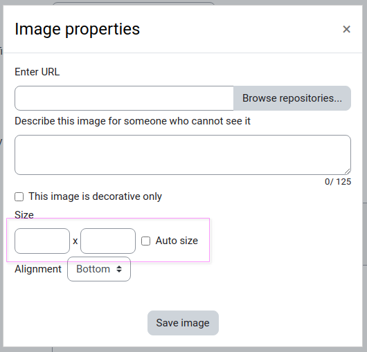Click the Alignment label text
This screenshot has width=367, height=352.
coord(38,269)
